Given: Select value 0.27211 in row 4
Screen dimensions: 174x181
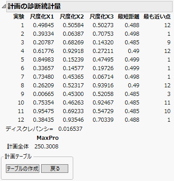Looking at the screenshot, I should click(x=103, y=51).
